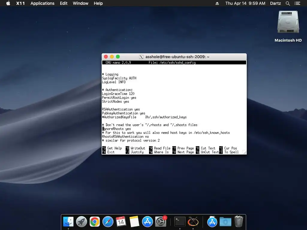Open Calendar showing 14 in Dock
The width and height of the screenshot is (307, 230).
point(121,222)
